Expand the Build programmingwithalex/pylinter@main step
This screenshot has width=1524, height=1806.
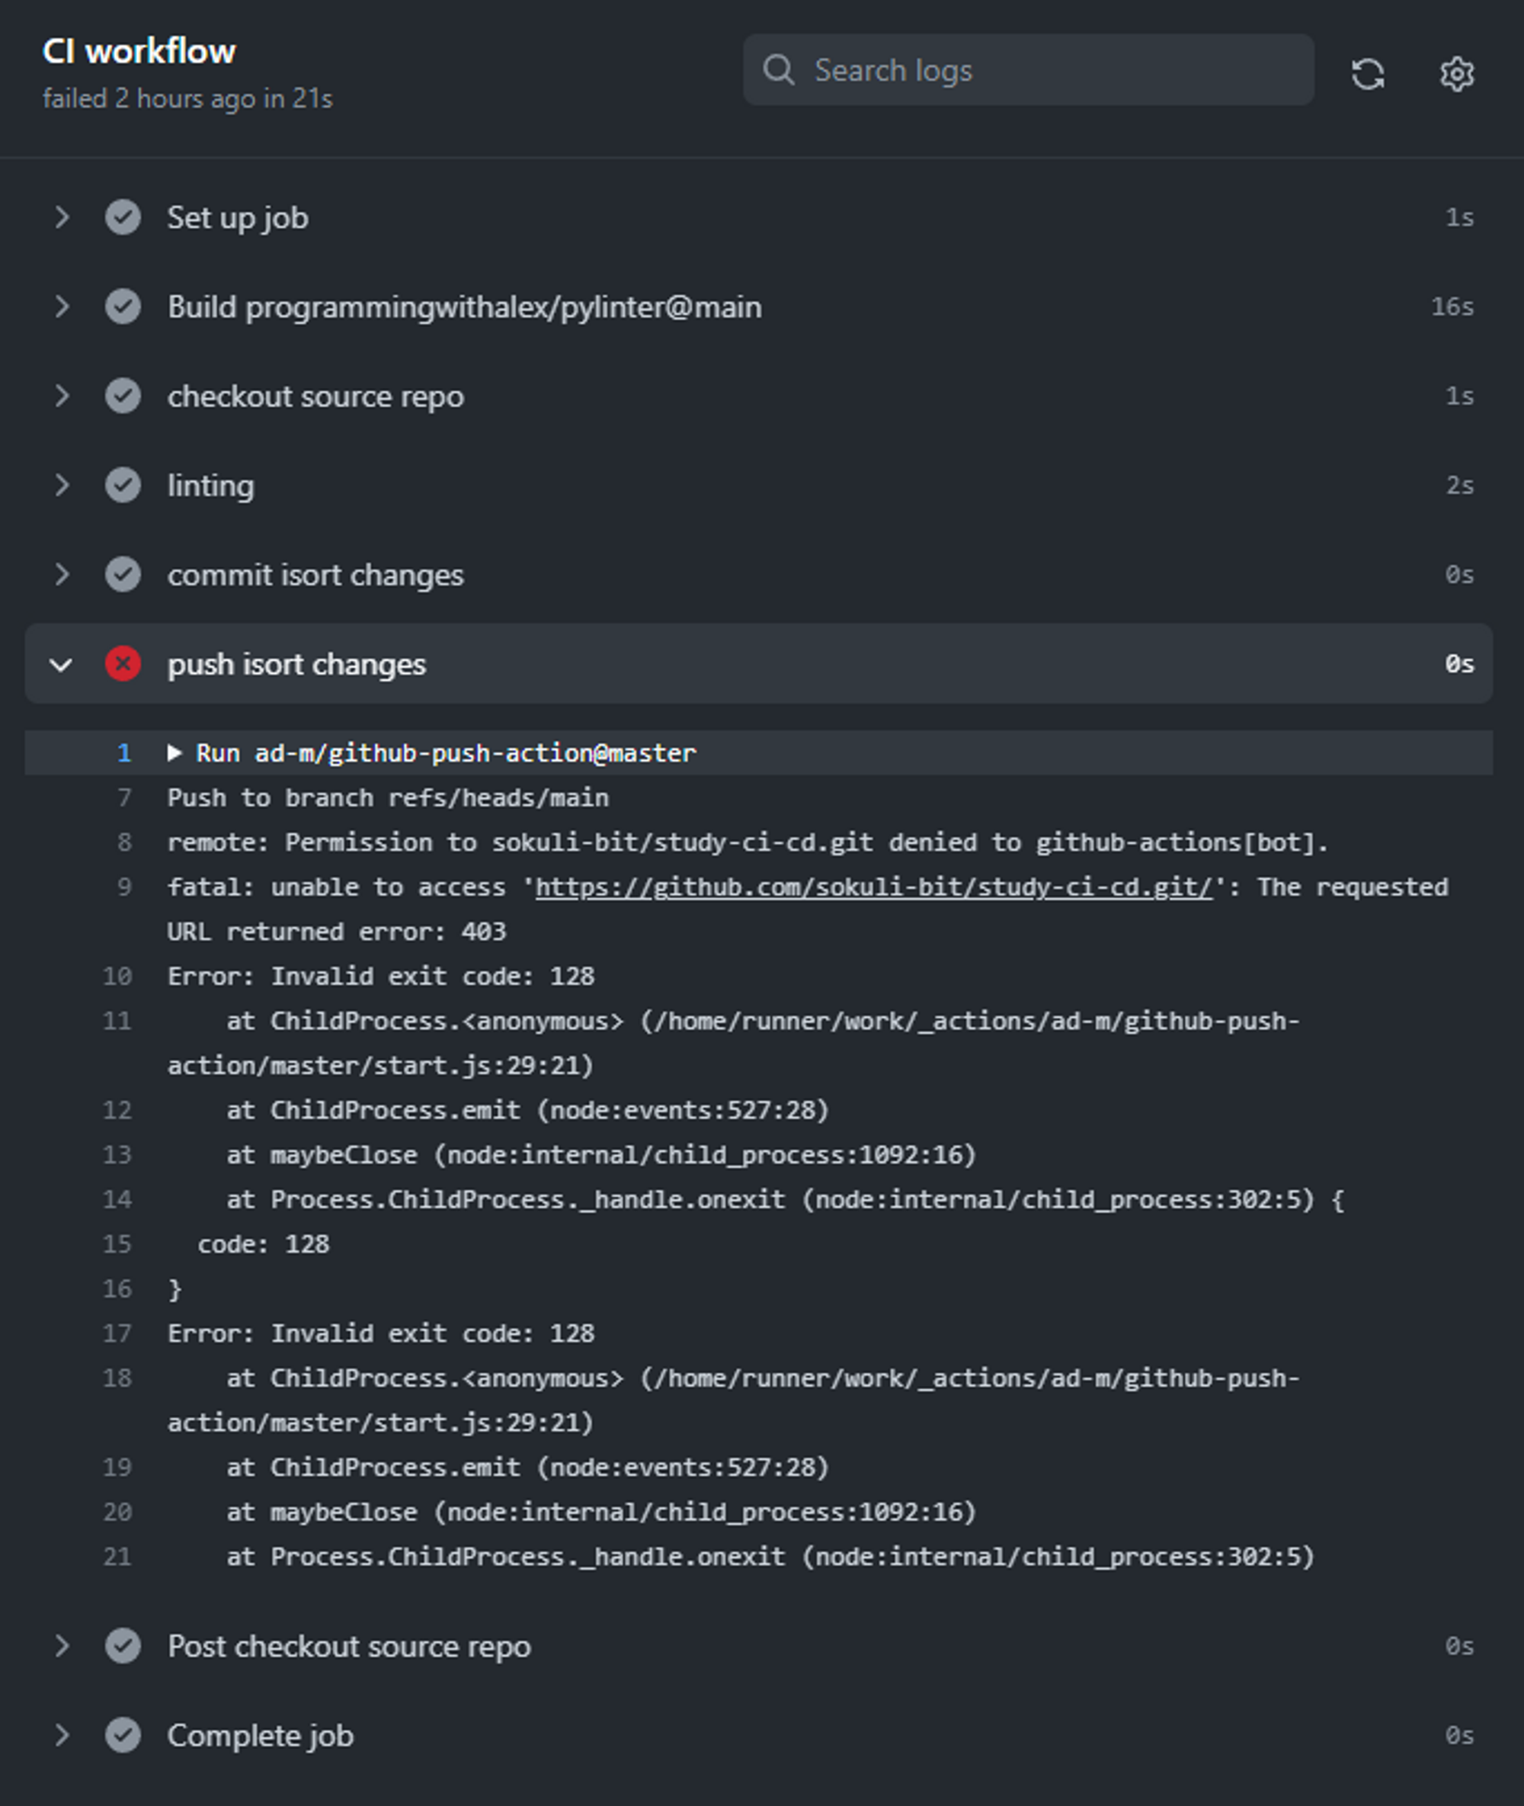click(61, 306)
